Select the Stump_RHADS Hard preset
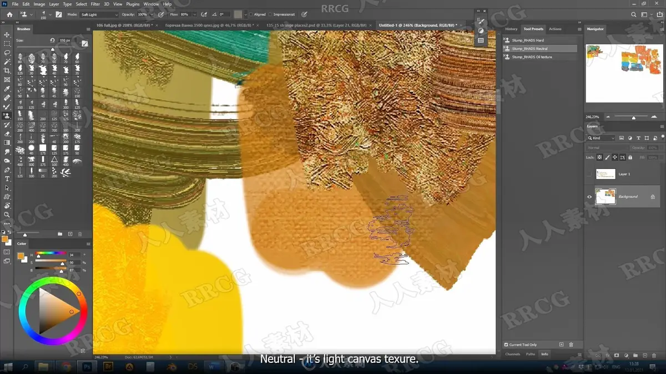 click(540, 40)
